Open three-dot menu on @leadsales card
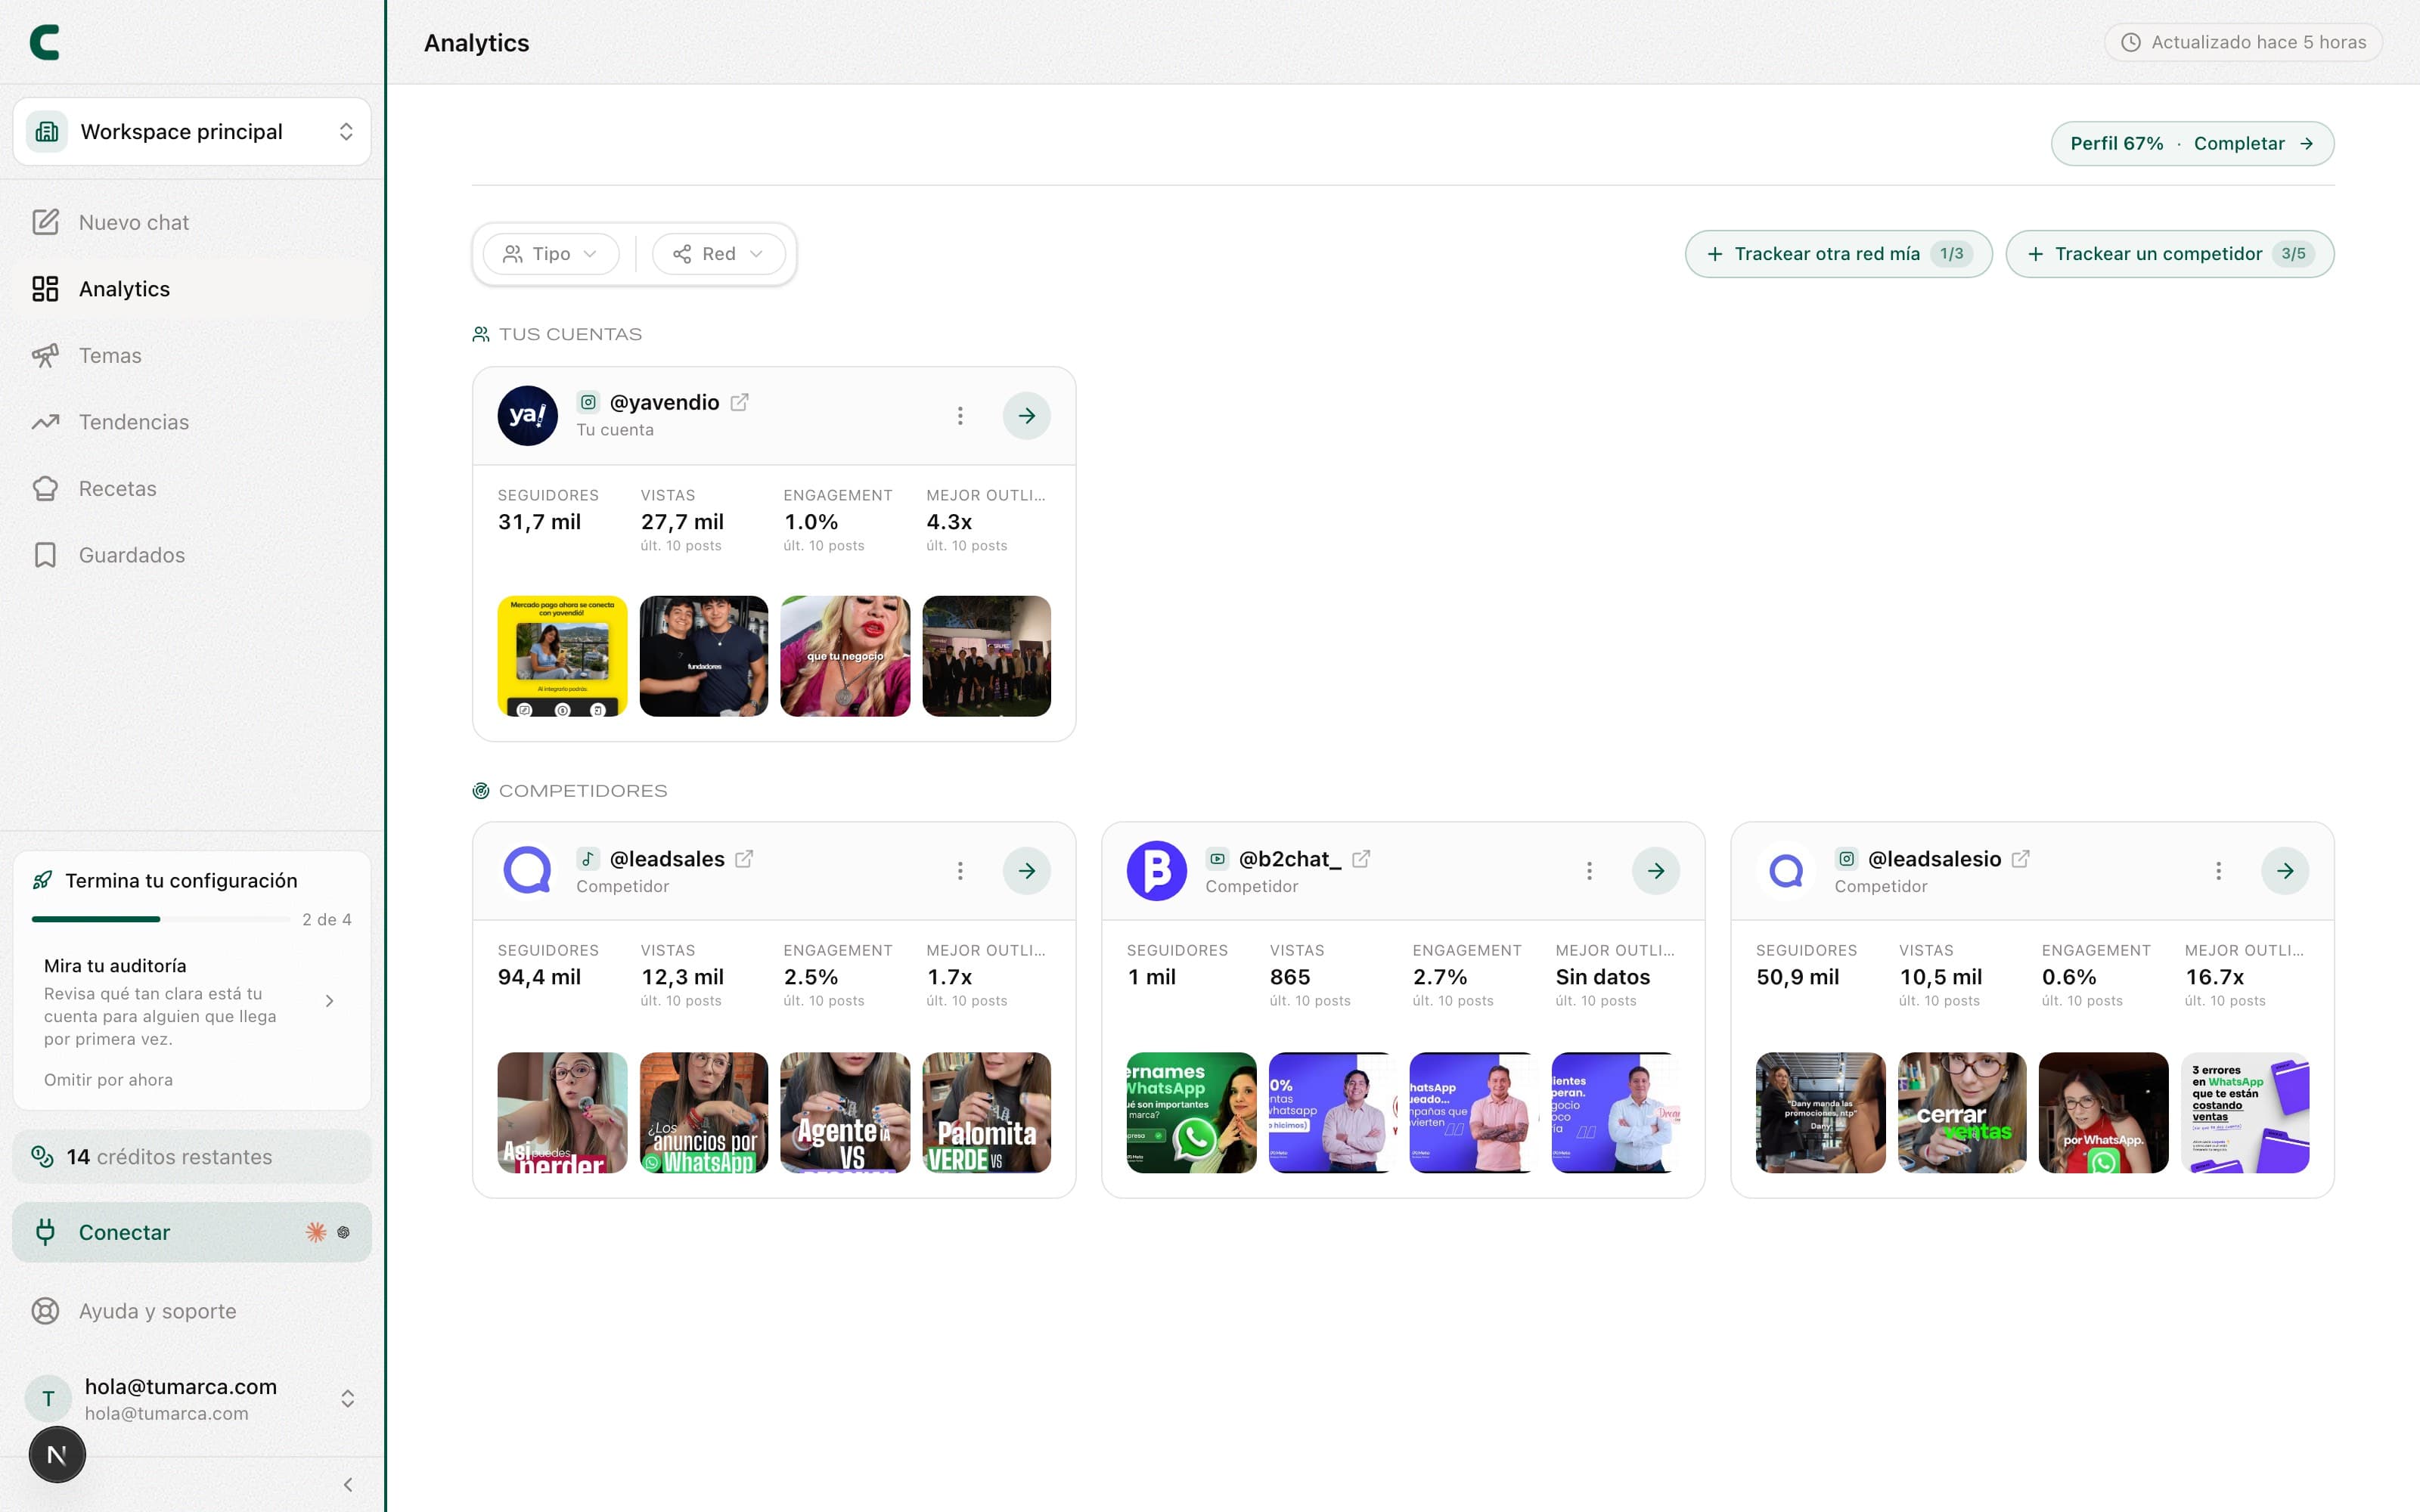This screenshot has width=2420, height=1512. [x=960, y=871]
